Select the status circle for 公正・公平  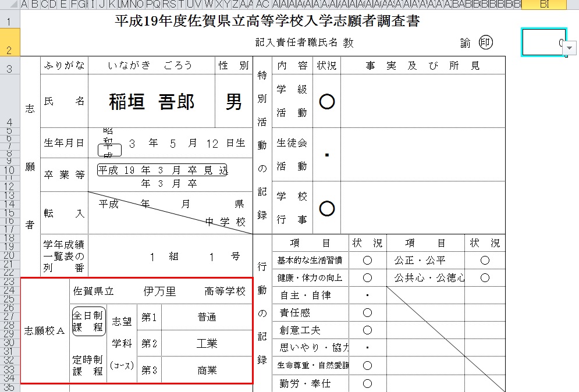click(x=485, y=261)
